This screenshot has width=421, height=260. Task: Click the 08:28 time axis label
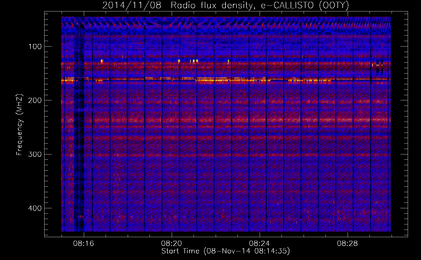pyautogui.click(x=347, y=244)
